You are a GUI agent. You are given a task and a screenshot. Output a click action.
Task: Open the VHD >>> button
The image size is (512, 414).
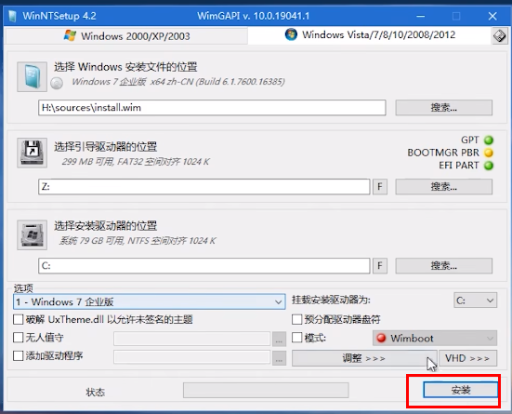coord(467,358)
